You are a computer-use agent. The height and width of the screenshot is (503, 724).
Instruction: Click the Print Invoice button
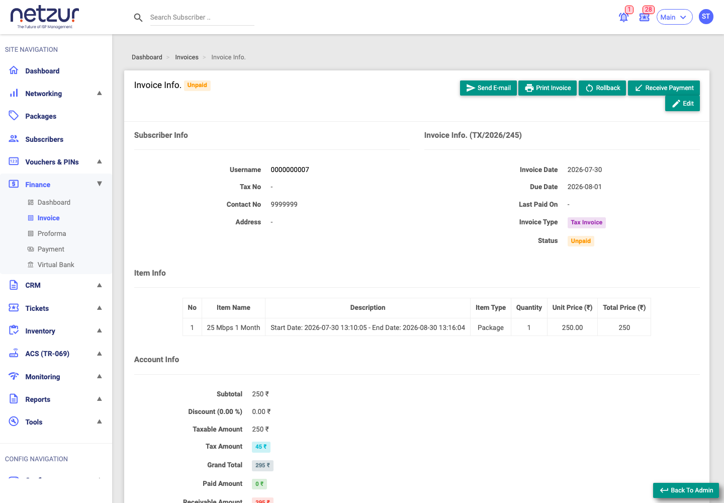click(548, 88)
